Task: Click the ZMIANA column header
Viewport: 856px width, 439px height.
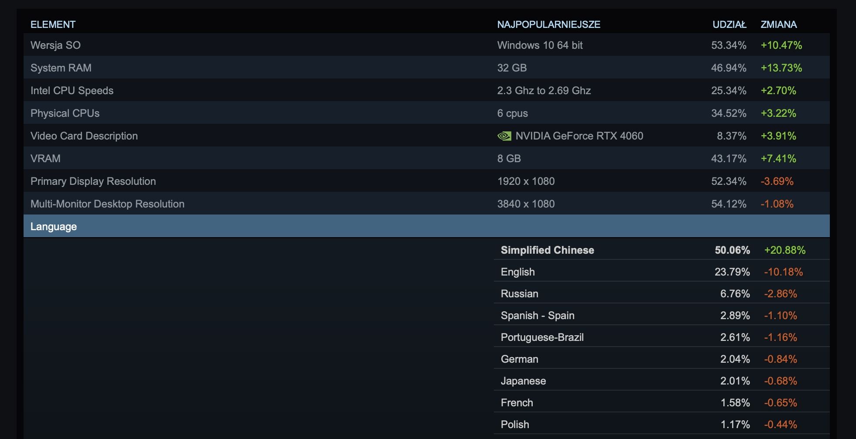Action: click(x=778, y=24)
